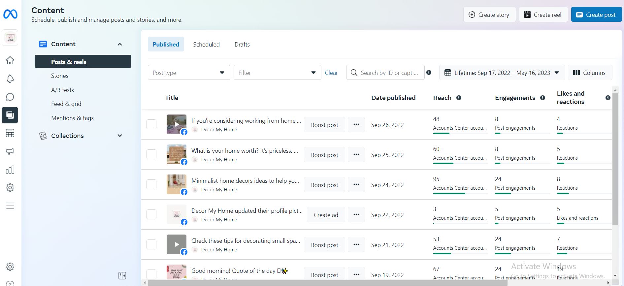The height and width of the screenshot is (286, 624).
Task: Open Settings gear at sidebar bottom
Action: point(10,267)
